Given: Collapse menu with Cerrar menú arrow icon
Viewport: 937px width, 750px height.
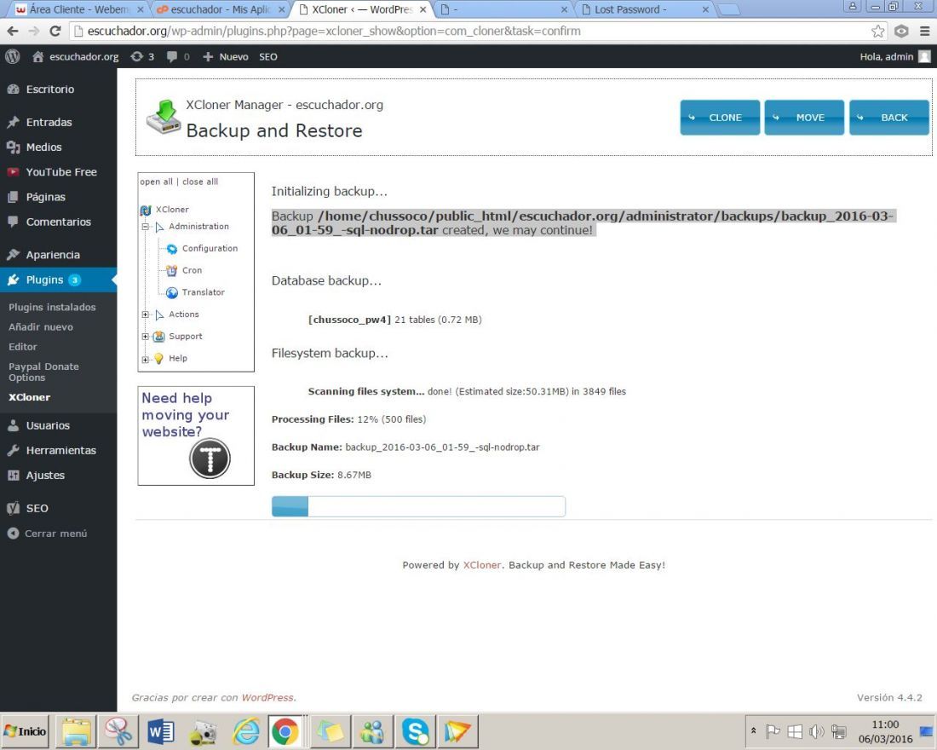Looking at the screenshot, I should click(x=13, y=534).
